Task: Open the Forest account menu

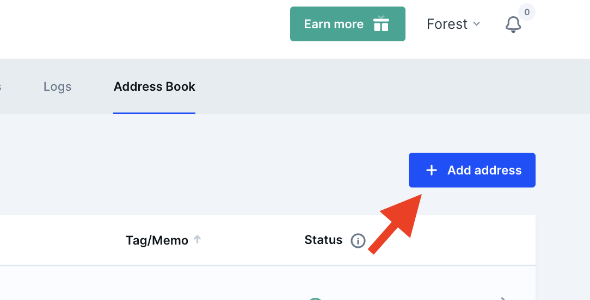Action: pos(453,24)
